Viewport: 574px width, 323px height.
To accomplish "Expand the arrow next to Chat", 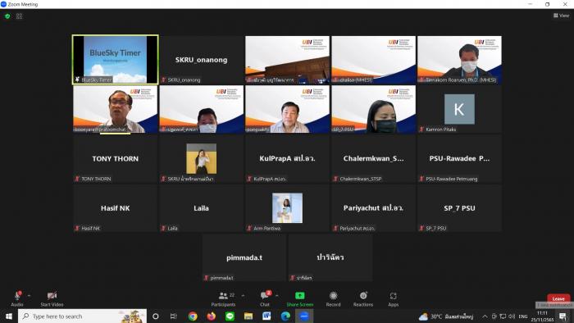I will [277, 295].
